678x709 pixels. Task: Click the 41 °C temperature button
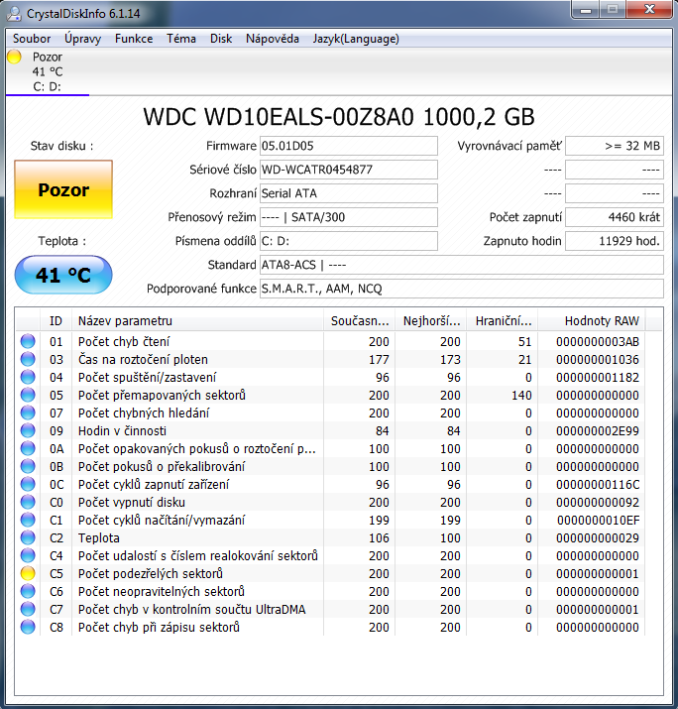63,275
